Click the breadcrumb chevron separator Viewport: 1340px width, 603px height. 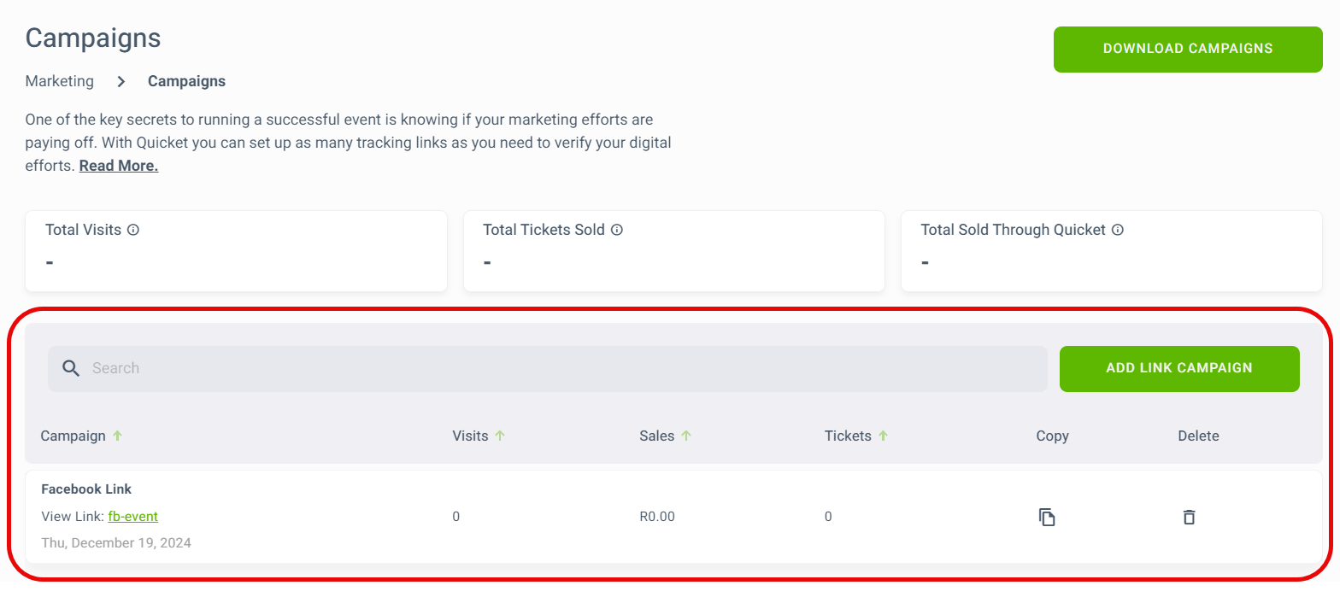click(x=121, y=82)
